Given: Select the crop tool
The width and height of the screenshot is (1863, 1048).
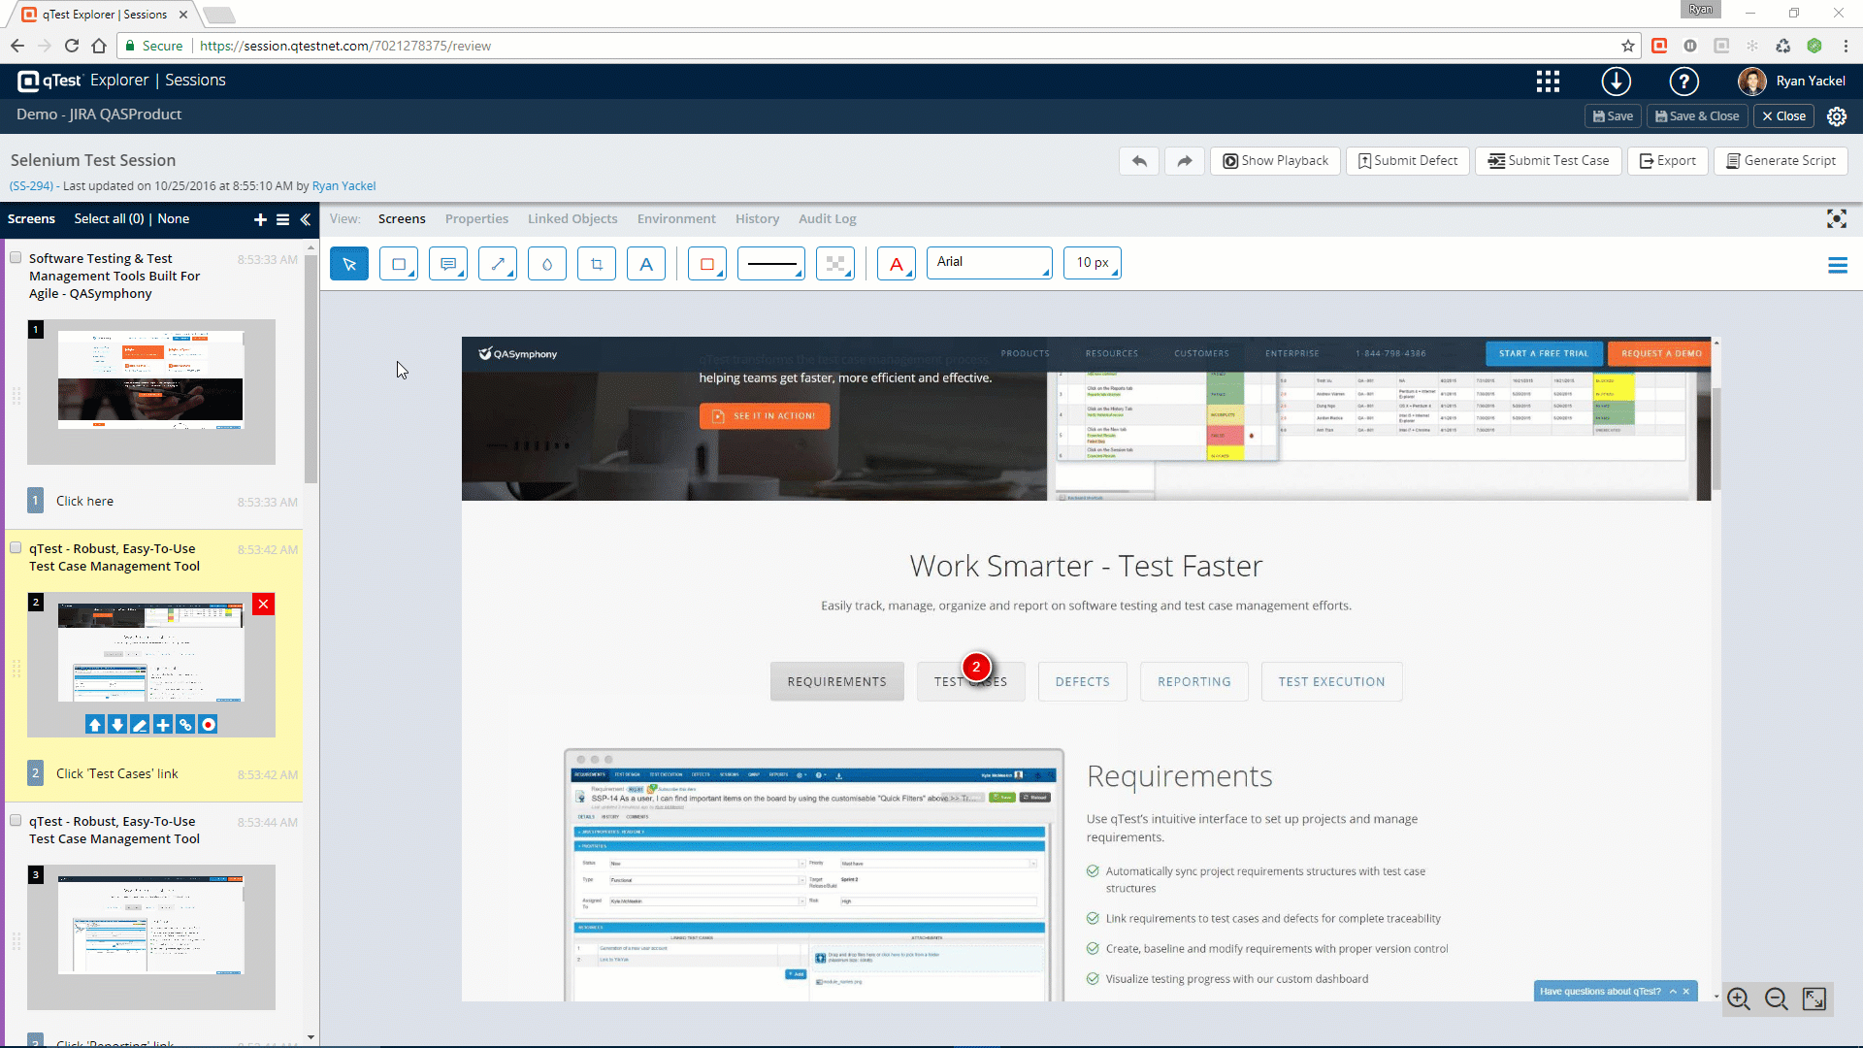Looking at the screenshot, I should coord(597,263).
